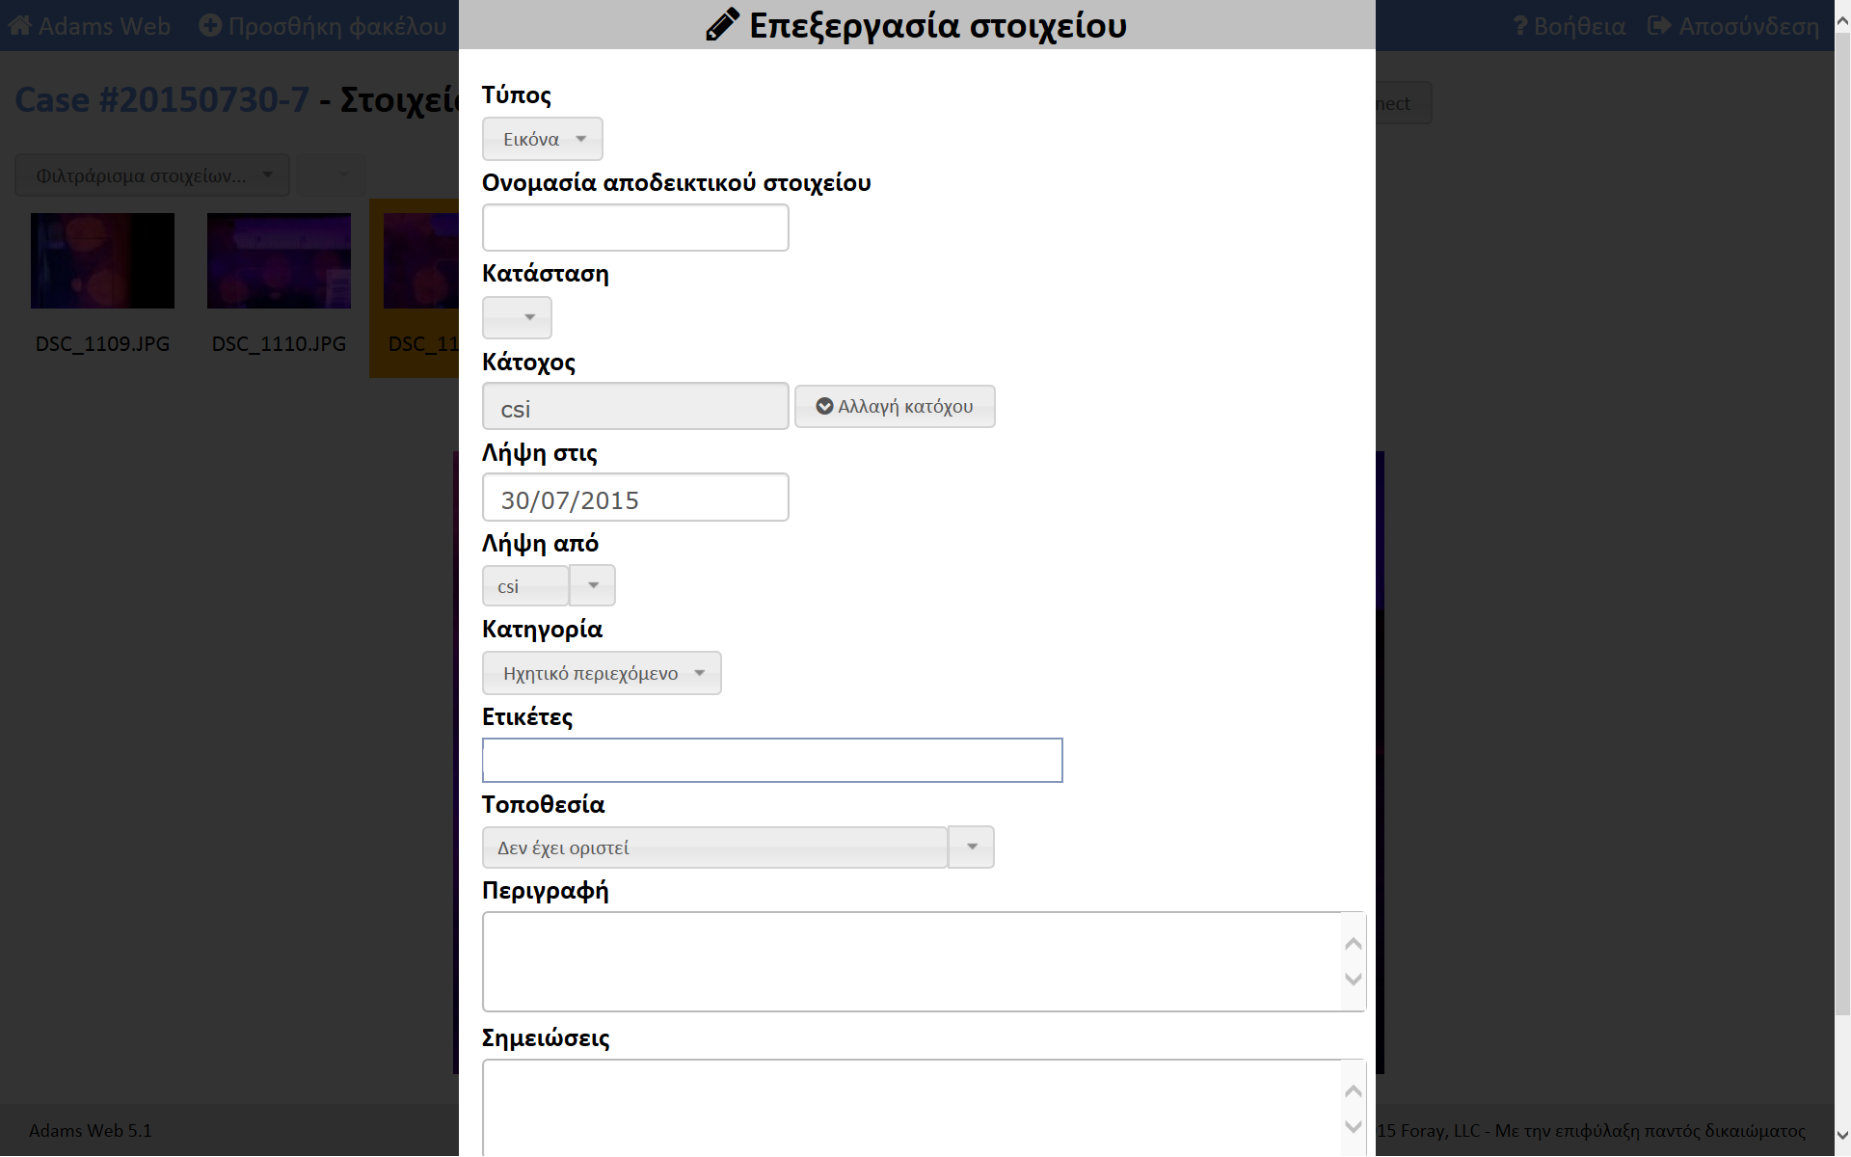Click the page scrollbar down arrow
The width and height of the screenshot is (1851, 1157).
(x=1841, y=1135)
